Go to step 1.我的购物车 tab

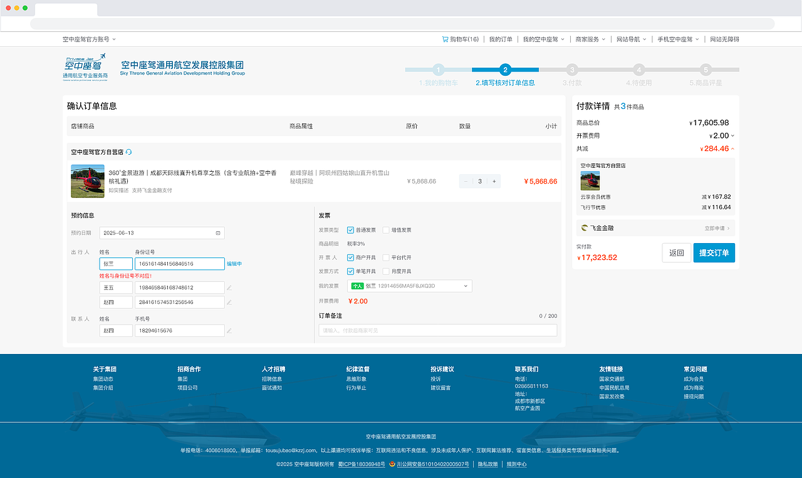pos(438,76)
